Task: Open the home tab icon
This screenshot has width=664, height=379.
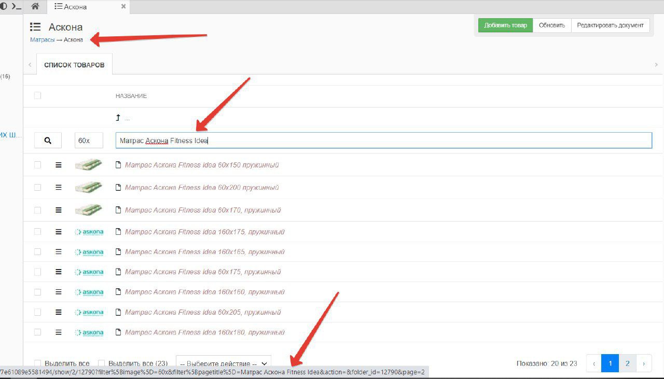Action: click(x=35, y=7)
